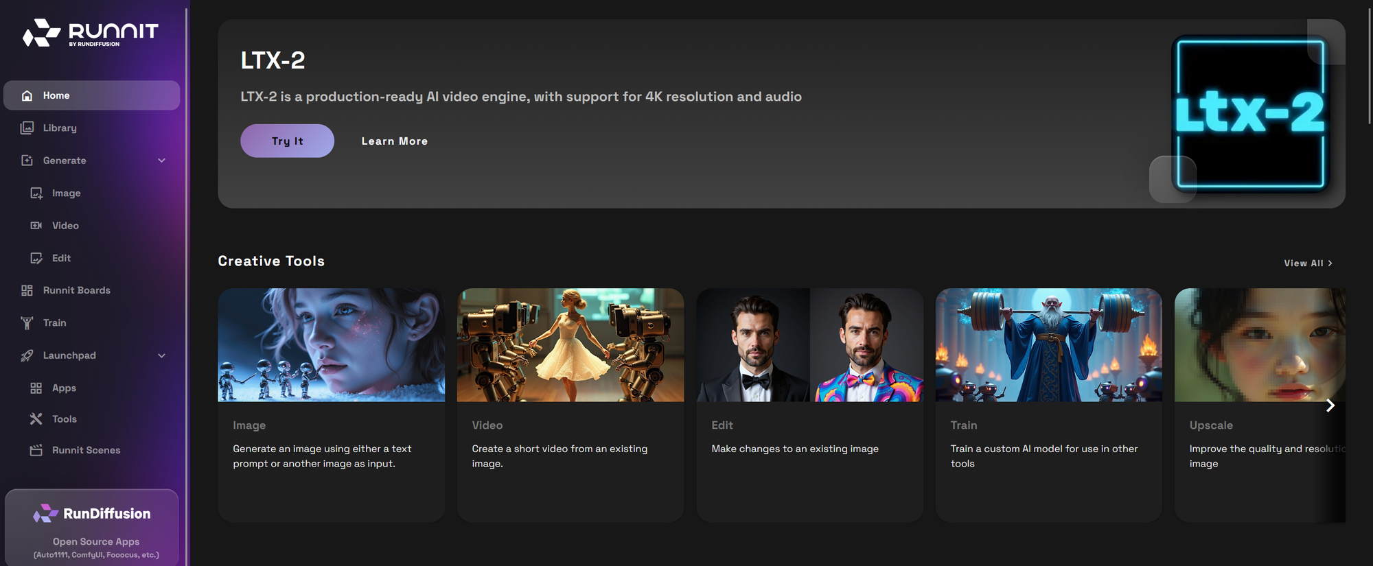Click the Tools crossed-wrench icon
Image resolution: width=1373 pixels, height=566 pixels.
tap(36, 419)
